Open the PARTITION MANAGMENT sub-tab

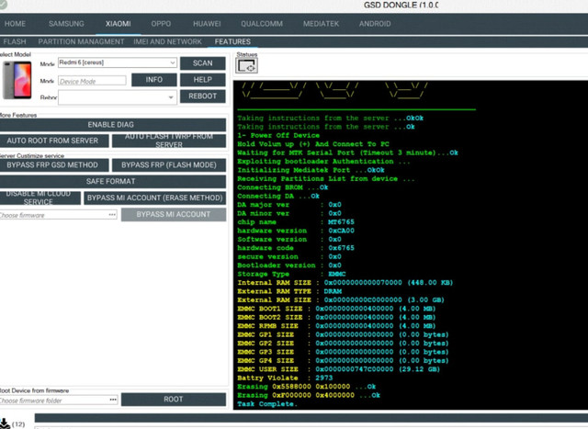(x=81, y=41)
